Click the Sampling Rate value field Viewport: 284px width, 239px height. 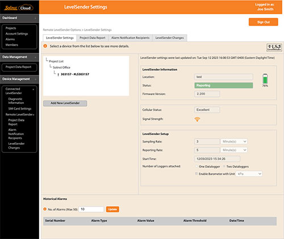click(207, 141)
